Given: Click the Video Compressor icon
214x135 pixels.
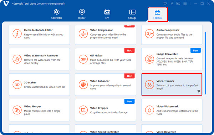Looking at the screenshot, I should click(x=83, y=34).
